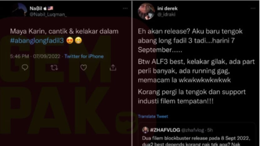Open the #abanglongfadil3 hashtag
This screenshot has height=146, width=260.
tap(37, 41)
